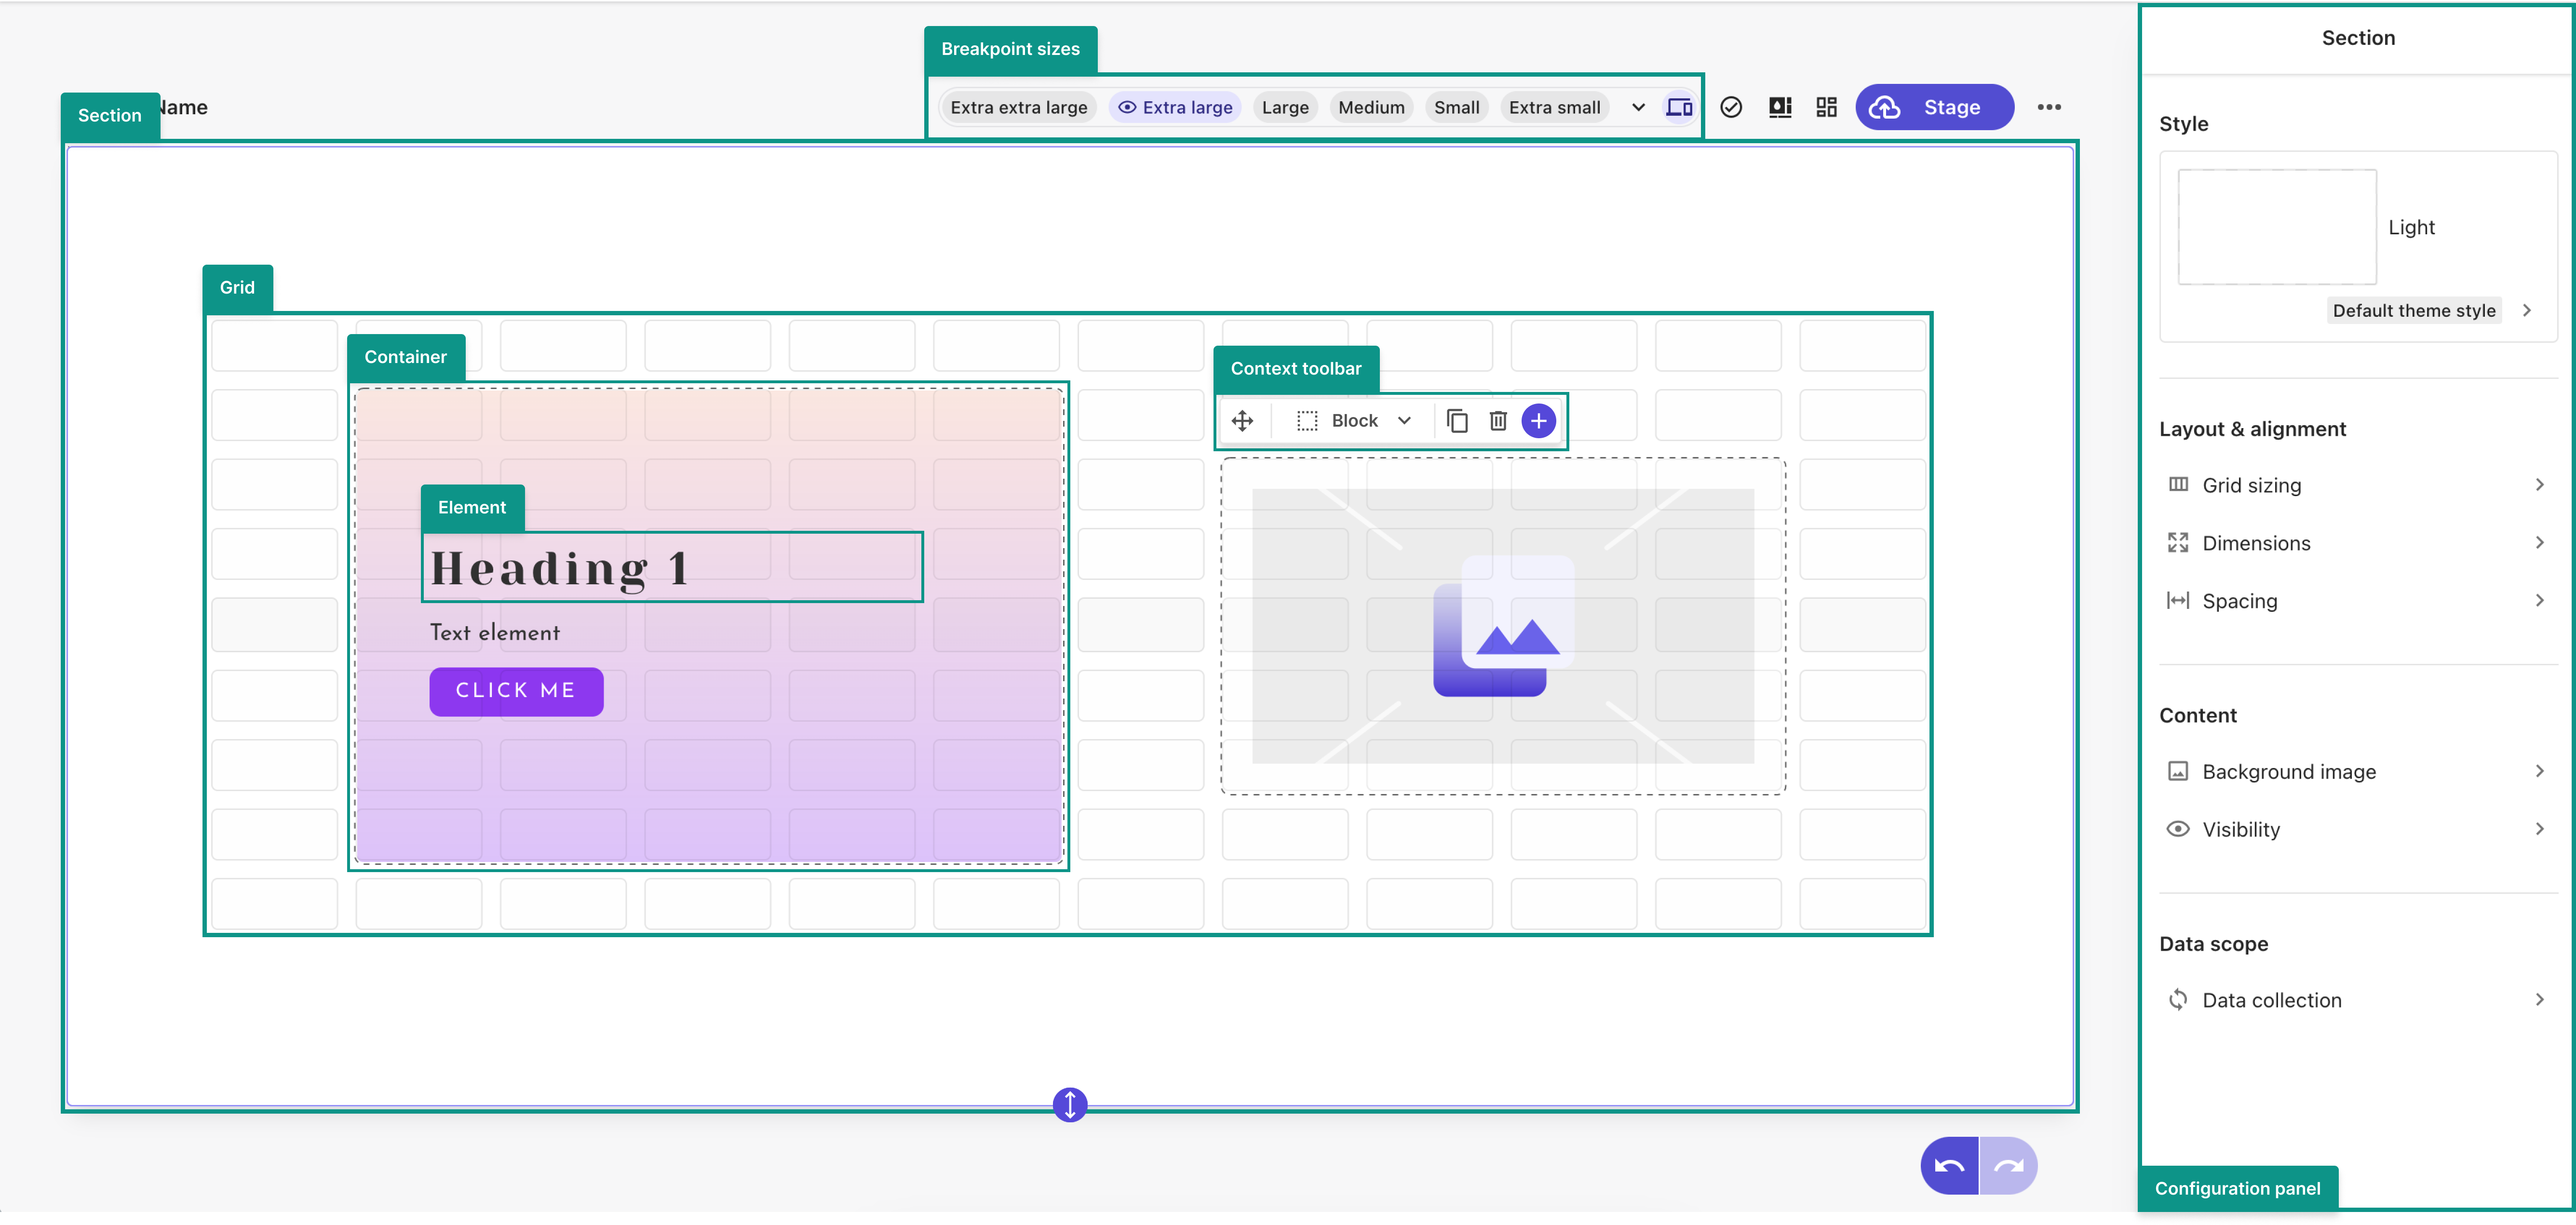Switch to the Large breakpoint
2576x1225 pixels.
[1285, 107]
